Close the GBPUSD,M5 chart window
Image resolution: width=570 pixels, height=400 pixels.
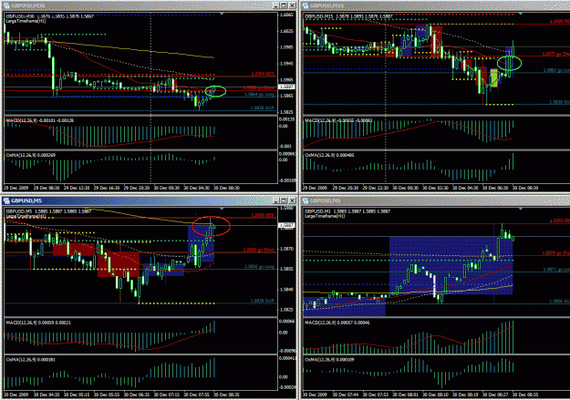tap(292, 200)
